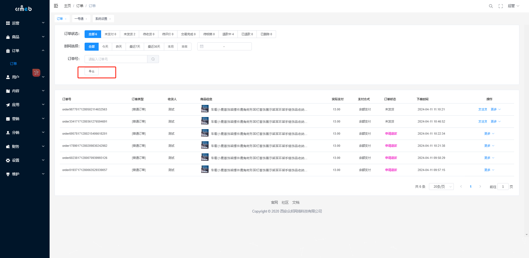This screenshot has width=529, height=258.
Task: Filter orders by 已删除 0
Action: pyautogui.click(x=266, y=34)
